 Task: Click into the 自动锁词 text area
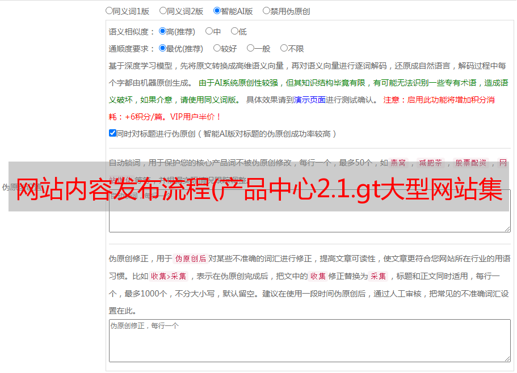pos(310,211)
